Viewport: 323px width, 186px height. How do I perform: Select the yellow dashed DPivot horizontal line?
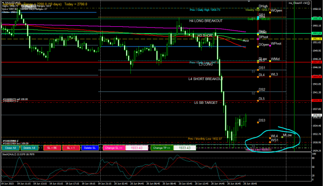[156, 39]
